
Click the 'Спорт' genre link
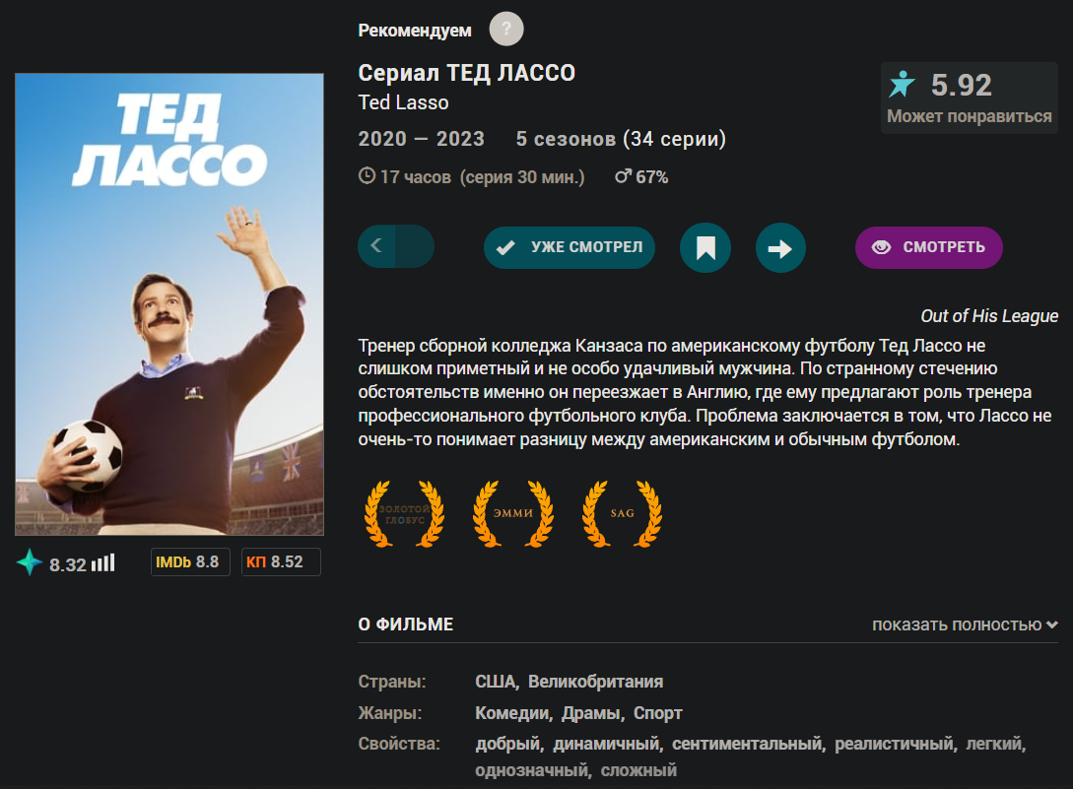658,713
